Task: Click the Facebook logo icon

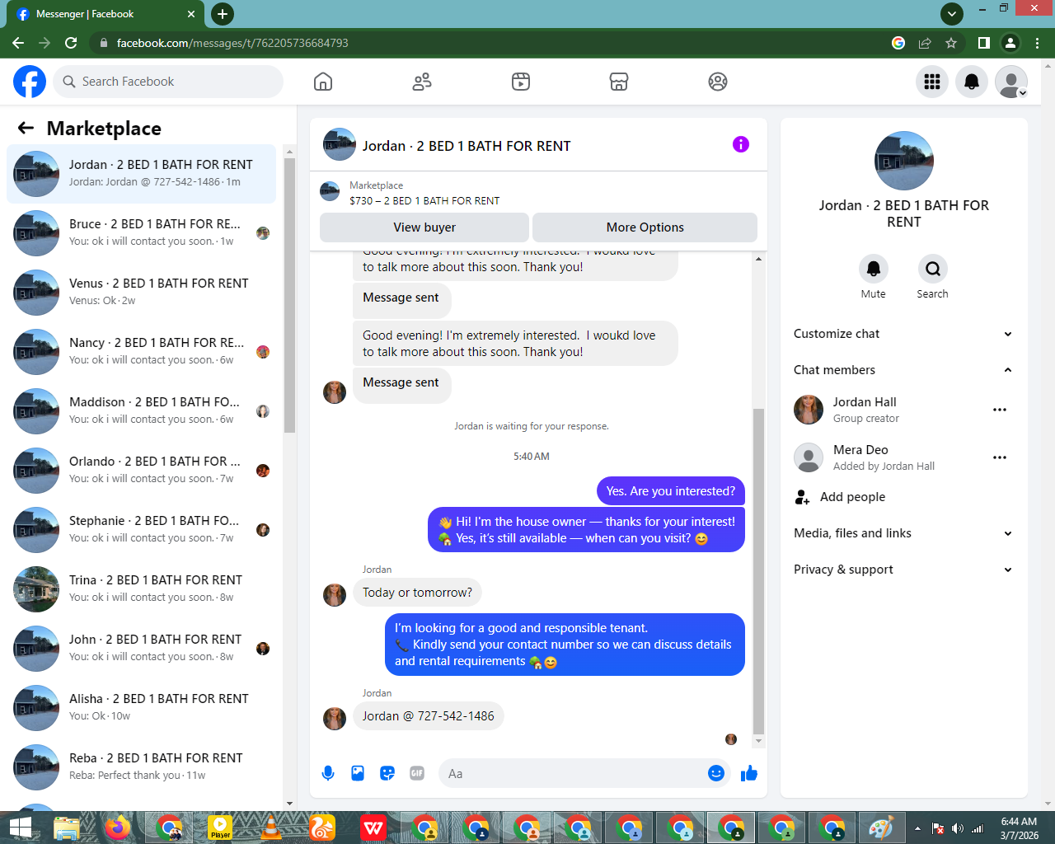Action: coord(30,82)
